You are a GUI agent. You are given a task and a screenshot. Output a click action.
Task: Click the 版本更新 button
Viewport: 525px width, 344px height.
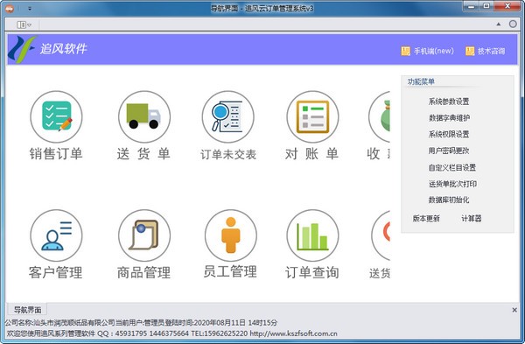click(x=426, y=218)
